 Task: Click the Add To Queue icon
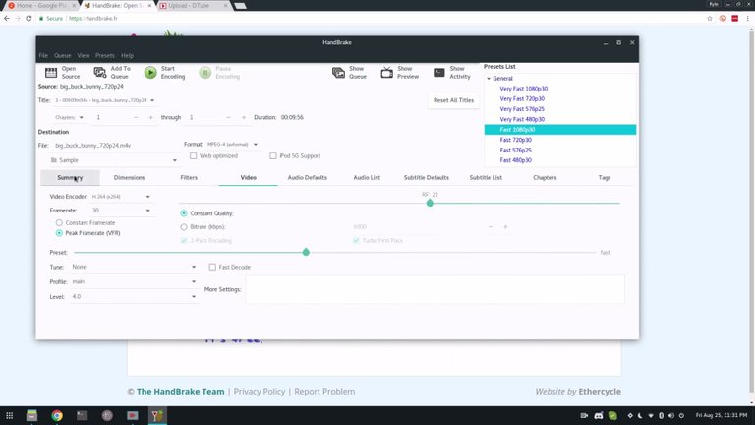click(x=100, y=72)
